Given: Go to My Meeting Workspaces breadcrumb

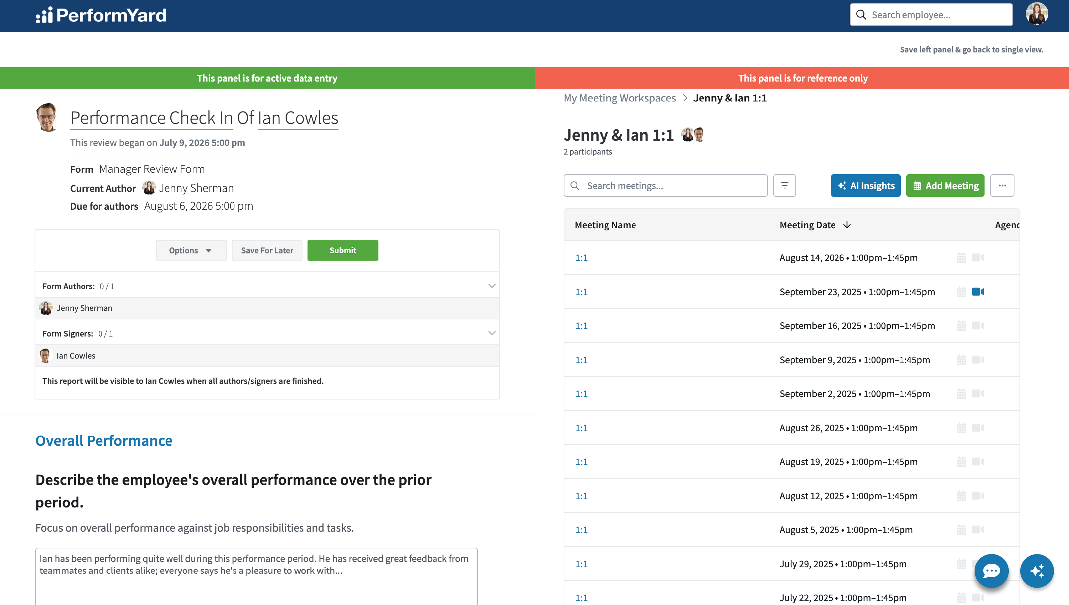Looking at the screenshot, I should (620, 98).
